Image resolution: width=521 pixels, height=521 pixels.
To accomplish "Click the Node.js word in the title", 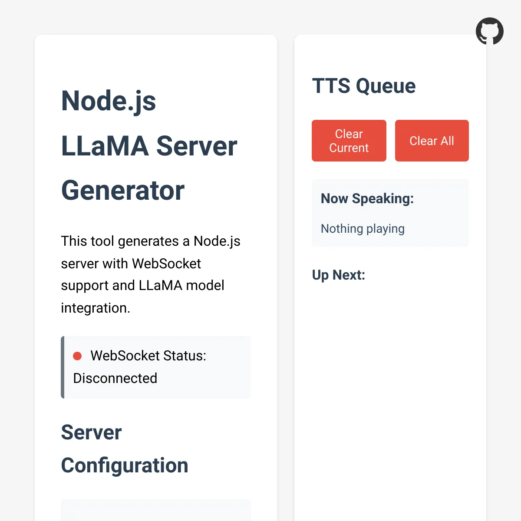I will pyautogui.click(x=109, y=101).
